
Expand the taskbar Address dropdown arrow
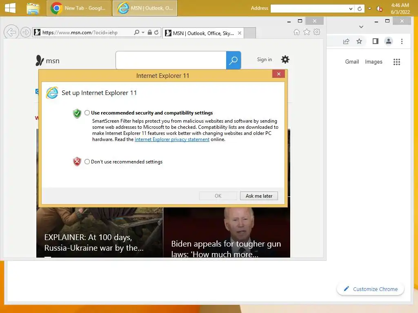click(x=351, y=9)
